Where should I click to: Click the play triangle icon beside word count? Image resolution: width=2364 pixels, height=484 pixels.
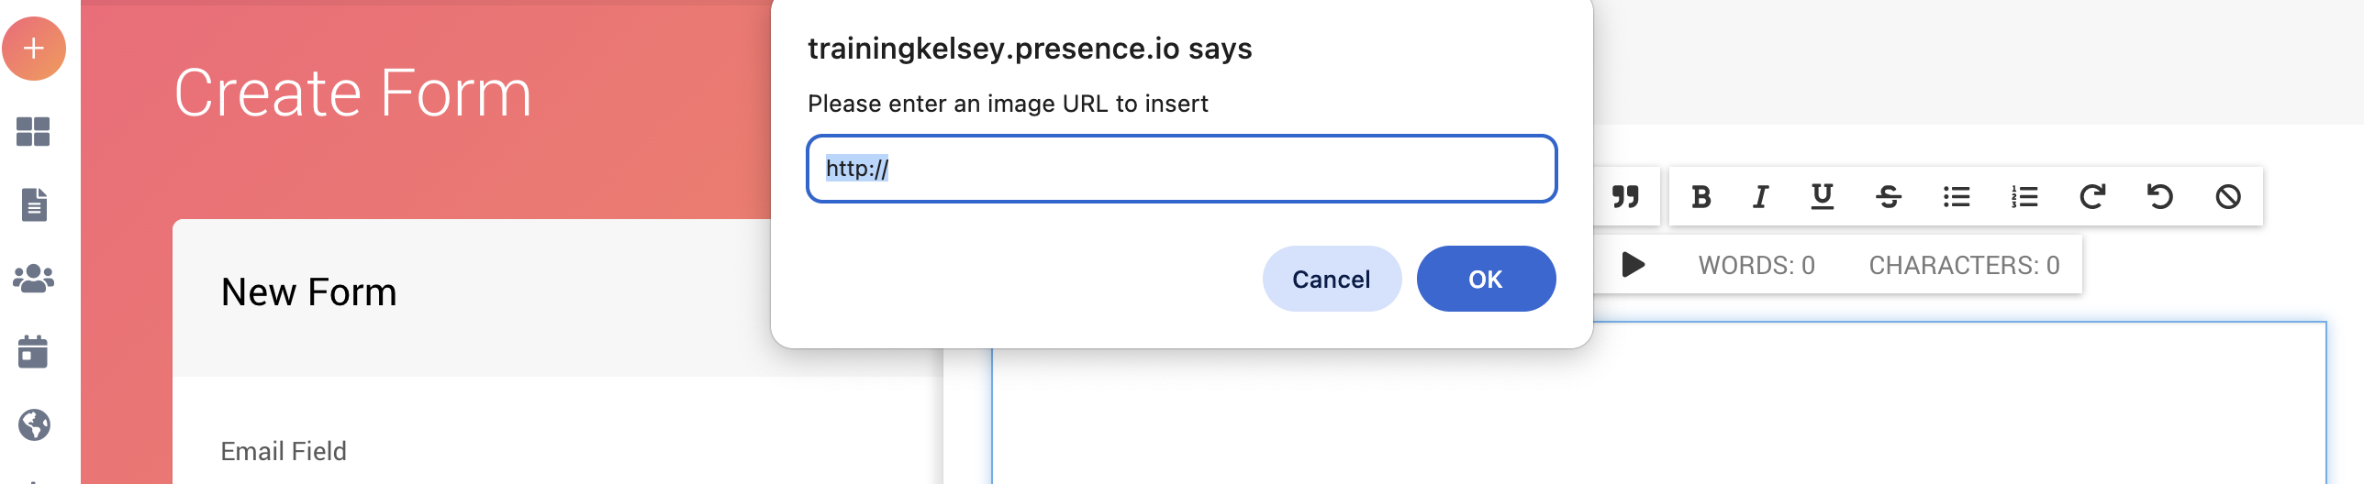tap(1633, 265)
